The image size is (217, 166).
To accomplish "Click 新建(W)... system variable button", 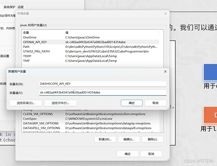I will [x=105, y=139].
